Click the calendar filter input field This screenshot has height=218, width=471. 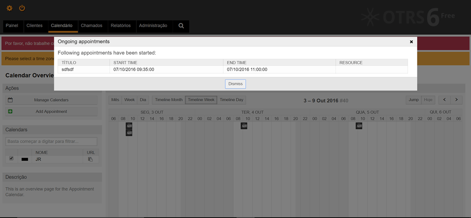point(51,141)
